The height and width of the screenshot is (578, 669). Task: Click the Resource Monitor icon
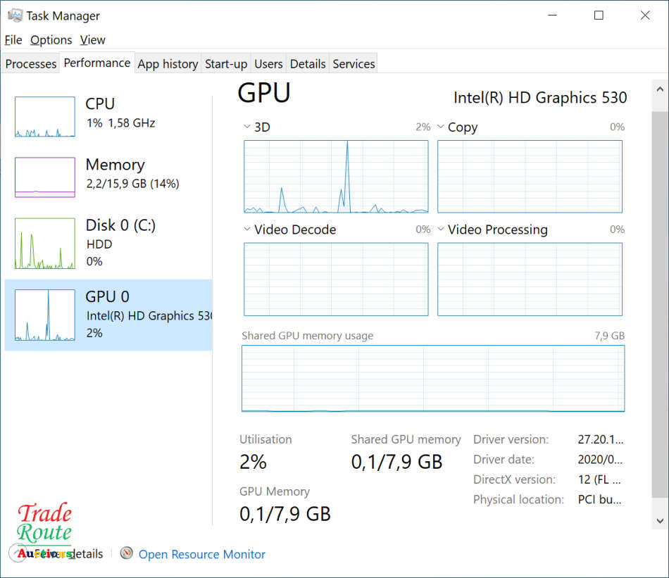coord(127,554)
